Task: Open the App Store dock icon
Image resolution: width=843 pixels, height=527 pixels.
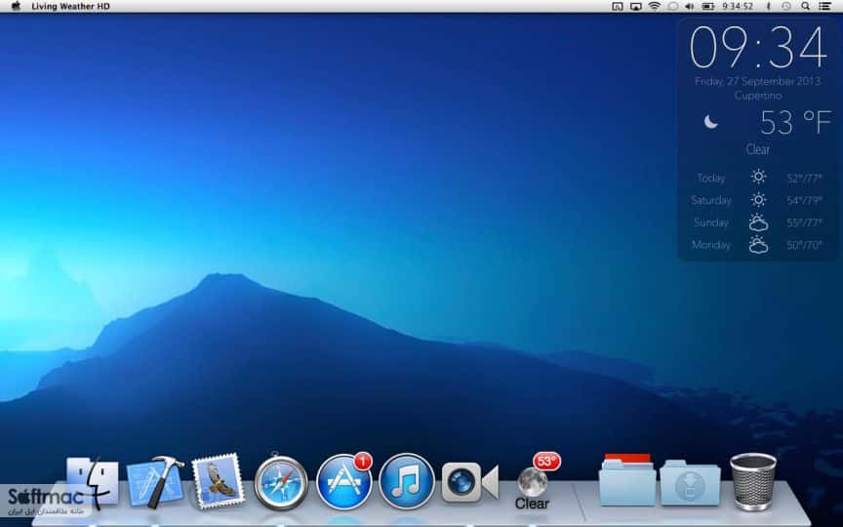Action: point(344,482)
